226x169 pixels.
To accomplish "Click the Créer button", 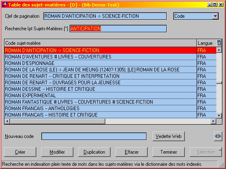I will pyautogui.click(x=20, y=152).
